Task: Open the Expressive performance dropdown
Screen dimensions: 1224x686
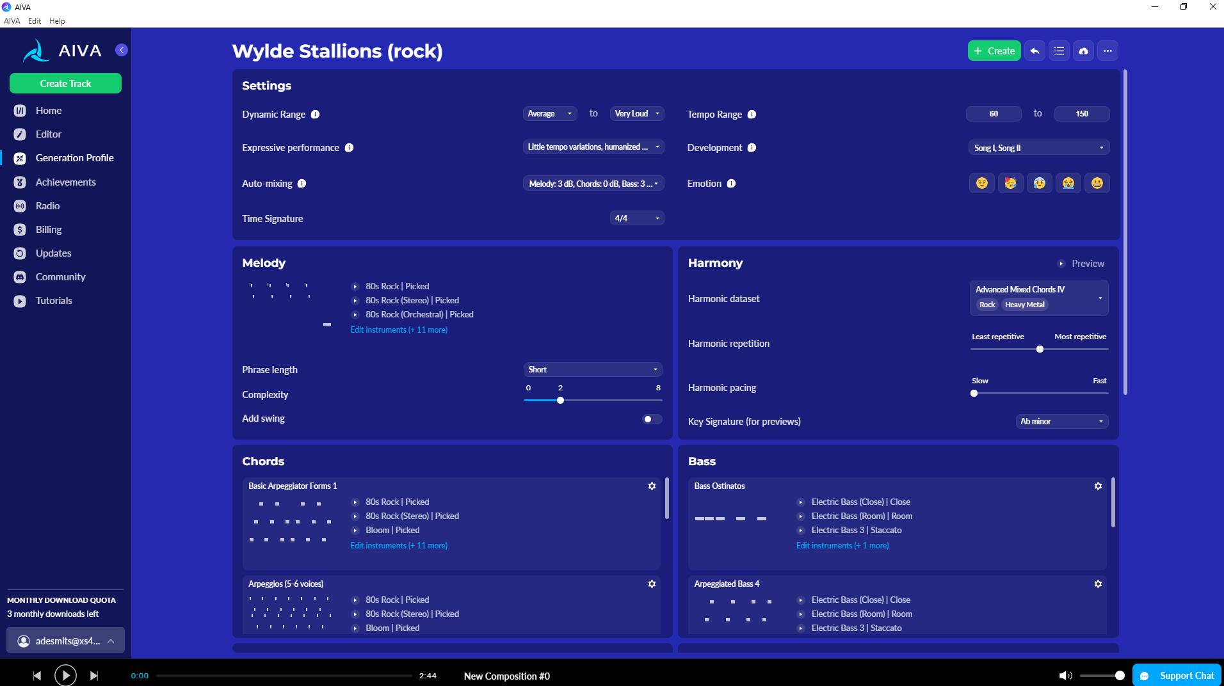Action: coord(593,147)
